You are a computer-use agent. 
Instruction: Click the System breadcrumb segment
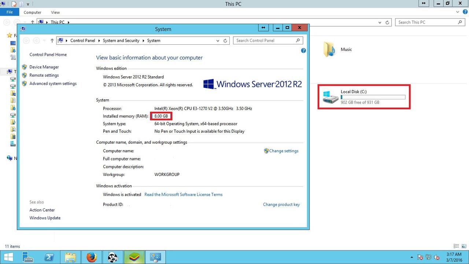(x=154, y=41)
